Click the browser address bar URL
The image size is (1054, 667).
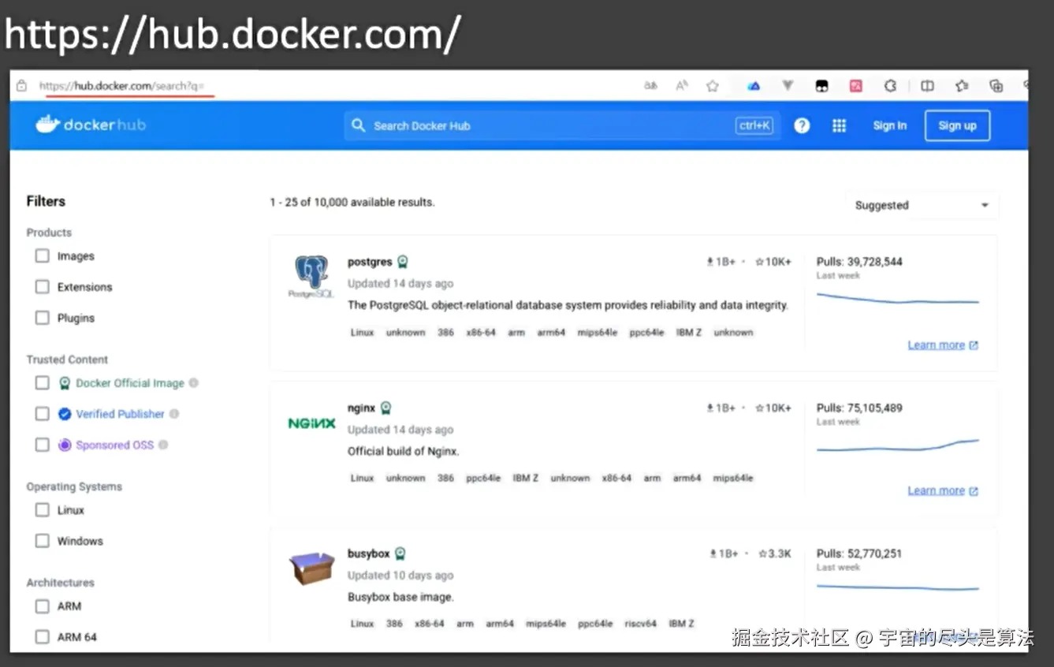121,86
